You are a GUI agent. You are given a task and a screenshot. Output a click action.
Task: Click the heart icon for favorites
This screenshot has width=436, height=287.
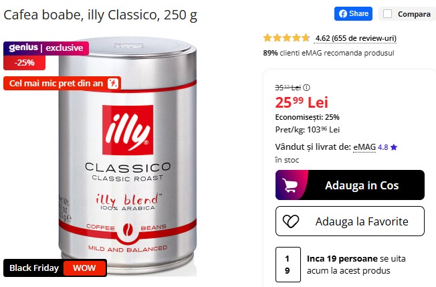pyautogui.click(x=291, y=221)
